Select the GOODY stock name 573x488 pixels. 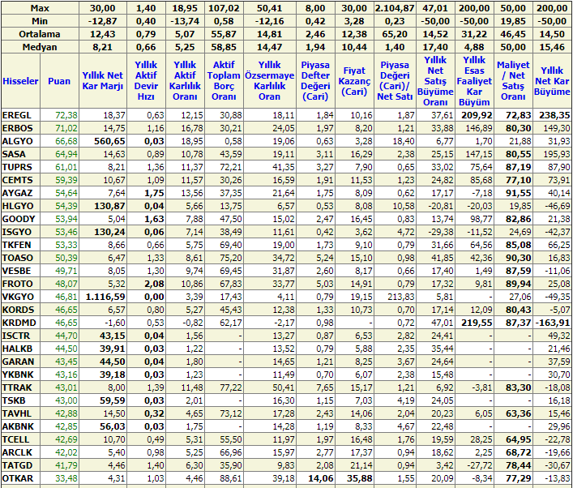point(19,220)
